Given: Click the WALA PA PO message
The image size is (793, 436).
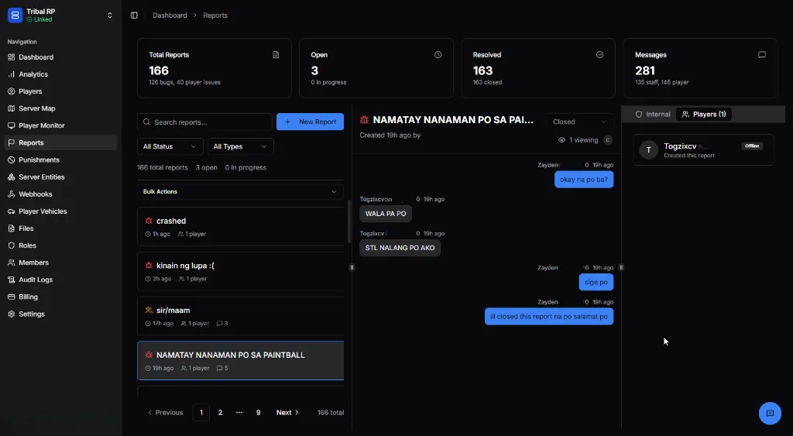Looking at the screenshot, I should [x=386, y=214].
